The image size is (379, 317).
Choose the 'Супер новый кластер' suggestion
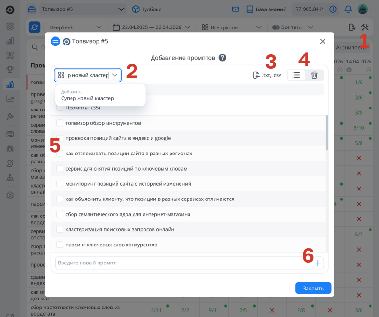pyautogui.click(x=88, y=98)
